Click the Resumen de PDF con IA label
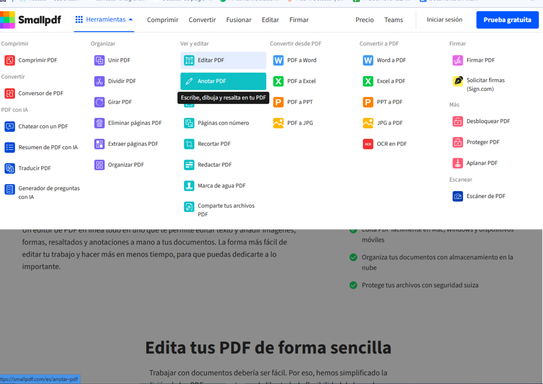Image resolution: width=543 pixels, height=384 pixels. [x=48, y=147]
